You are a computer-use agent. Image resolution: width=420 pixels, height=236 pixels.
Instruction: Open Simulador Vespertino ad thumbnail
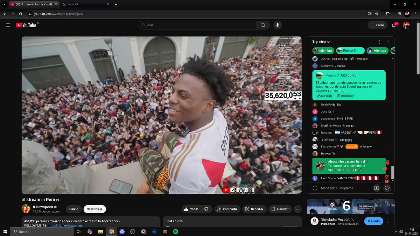click(351, 206)
